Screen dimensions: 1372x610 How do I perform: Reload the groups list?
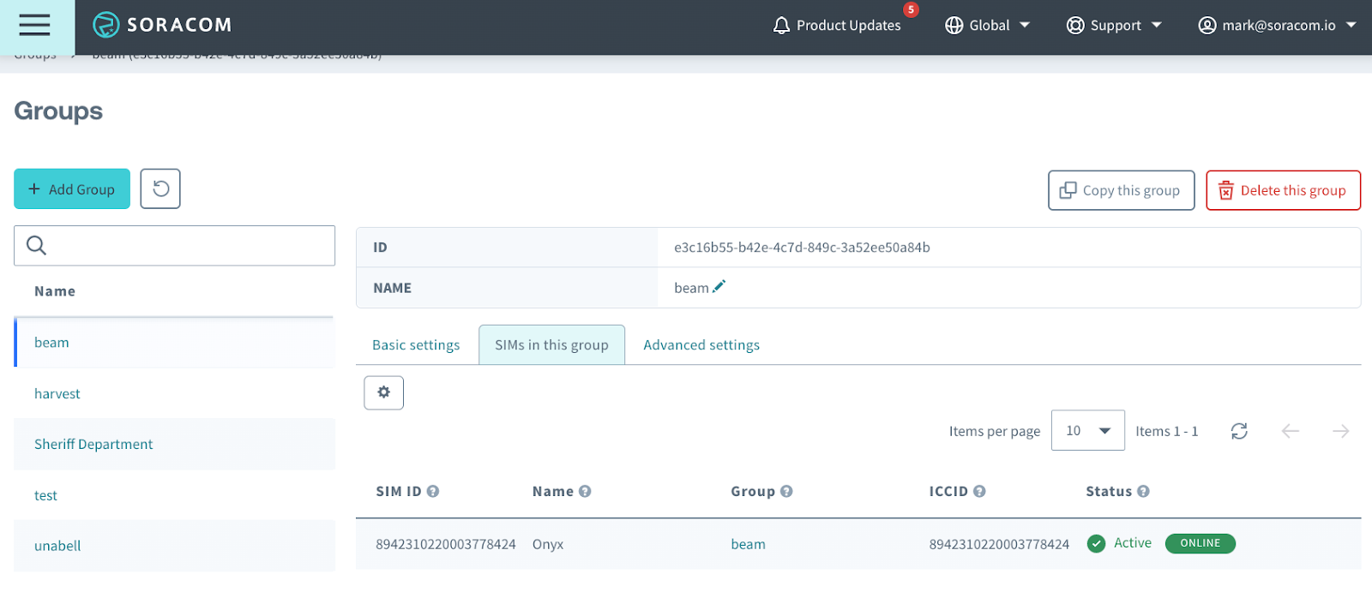tap(160, 188)
